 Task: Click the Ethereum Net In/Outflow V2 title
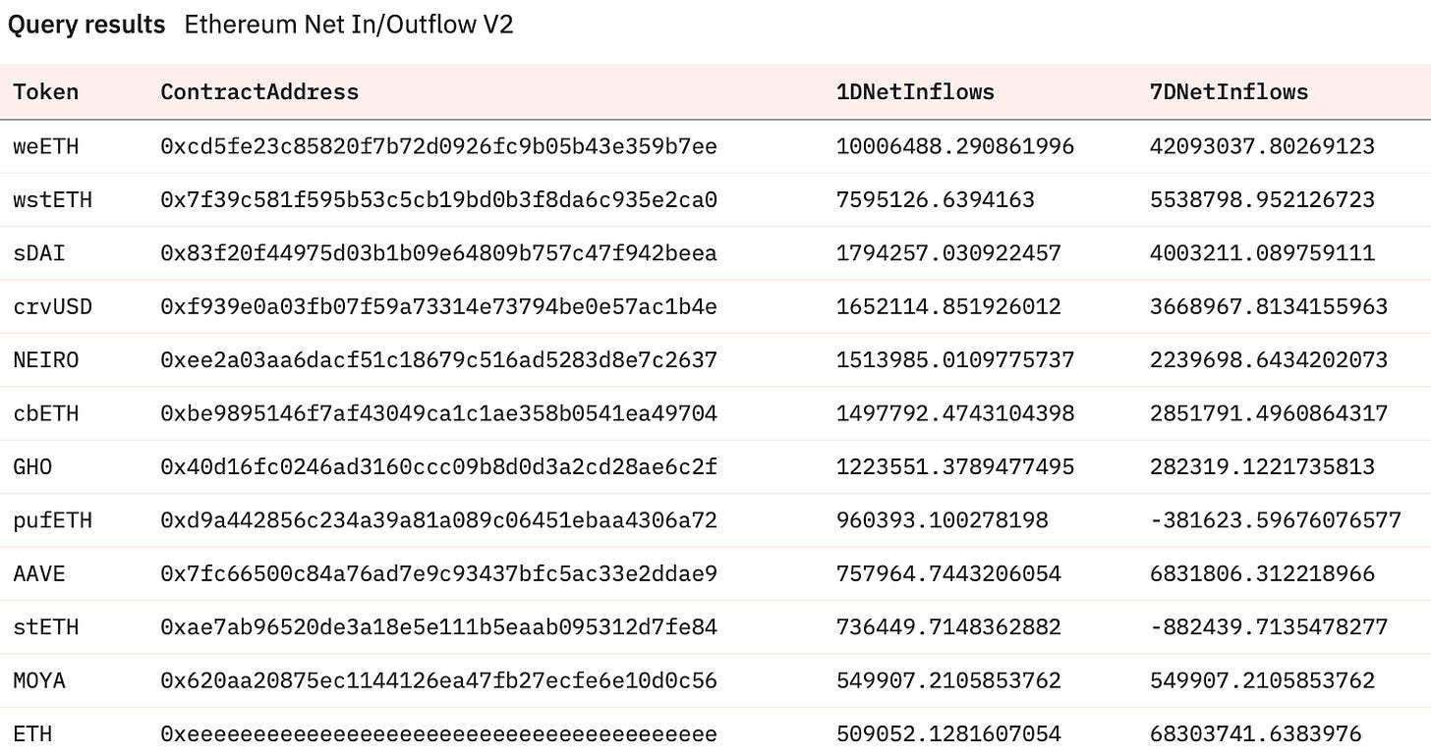[x=349, y=26]
